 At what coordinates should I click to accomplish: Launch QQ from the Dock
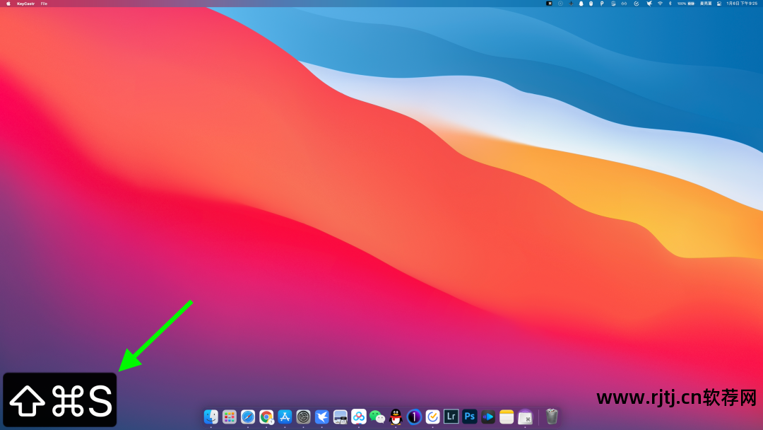click(x=396, y=417)
